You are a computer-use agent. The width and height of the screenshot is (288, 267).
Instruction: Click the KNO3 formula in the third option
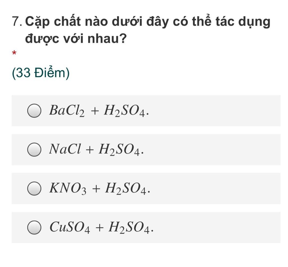coord(68,189)
